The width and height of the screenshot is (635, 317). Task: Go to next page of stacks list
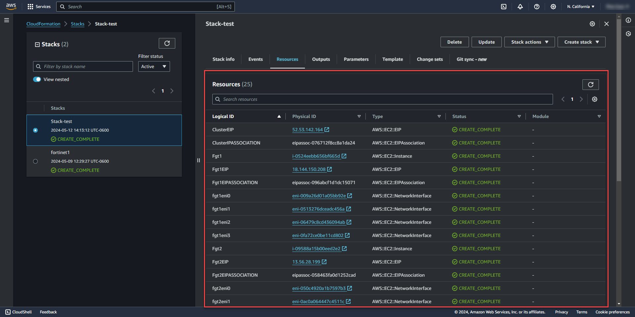pos(172,91)
